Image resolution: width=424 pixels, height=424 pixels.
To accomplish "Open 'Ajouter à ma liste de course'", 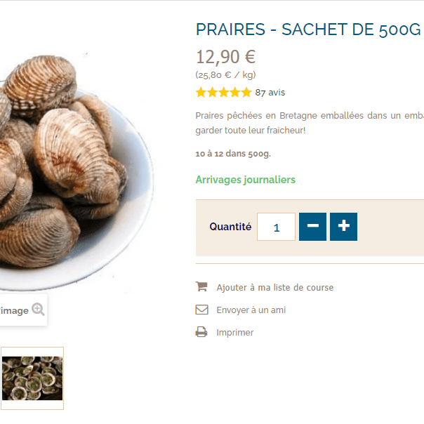I will click(274, 287).
